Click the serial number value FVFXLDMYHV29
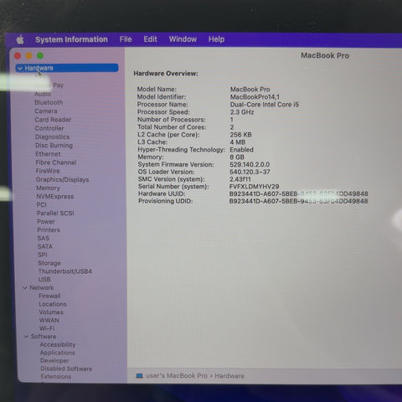The height and width of the screenshot is (402, 402). coord(254,187)
